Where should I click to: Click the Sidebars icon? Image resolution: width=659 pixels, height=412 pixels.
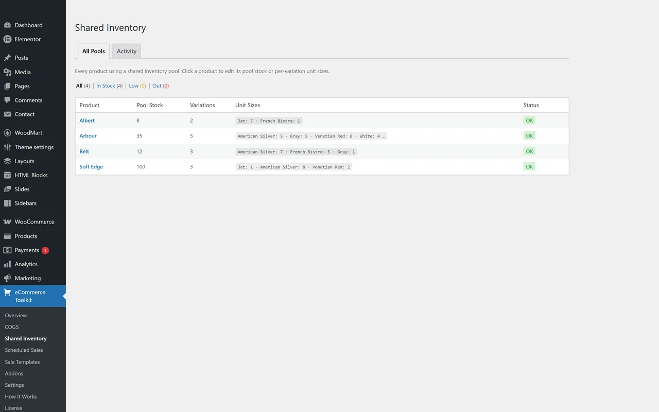7,203
